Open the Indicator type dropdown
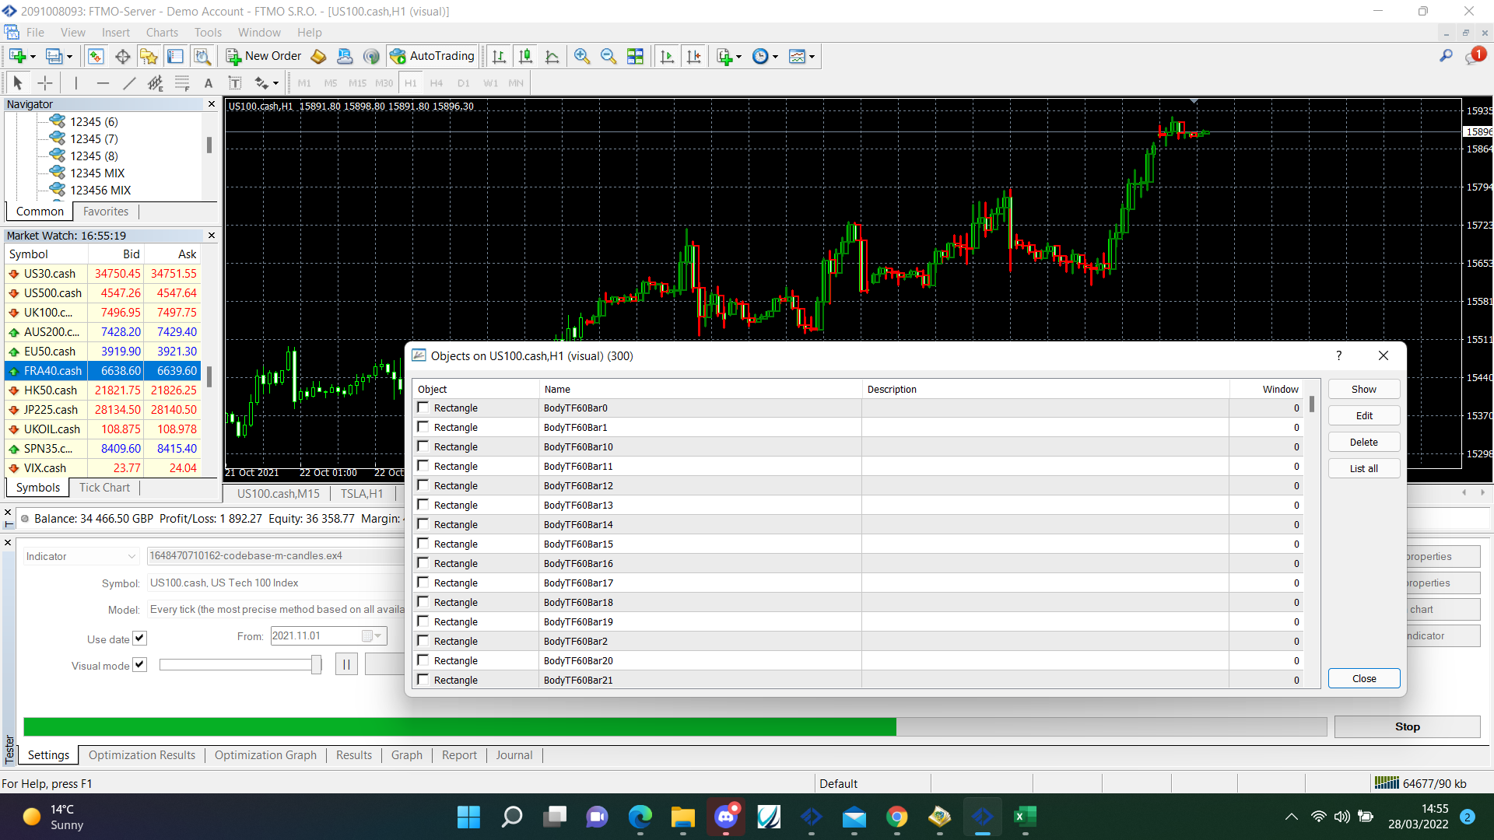Screen dimensions: 1494x840 point(81,556)
